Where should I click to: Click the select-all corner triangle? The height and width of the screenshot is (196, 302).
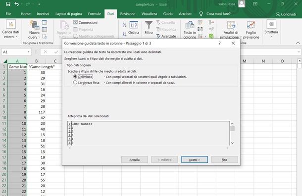point(5,61)
